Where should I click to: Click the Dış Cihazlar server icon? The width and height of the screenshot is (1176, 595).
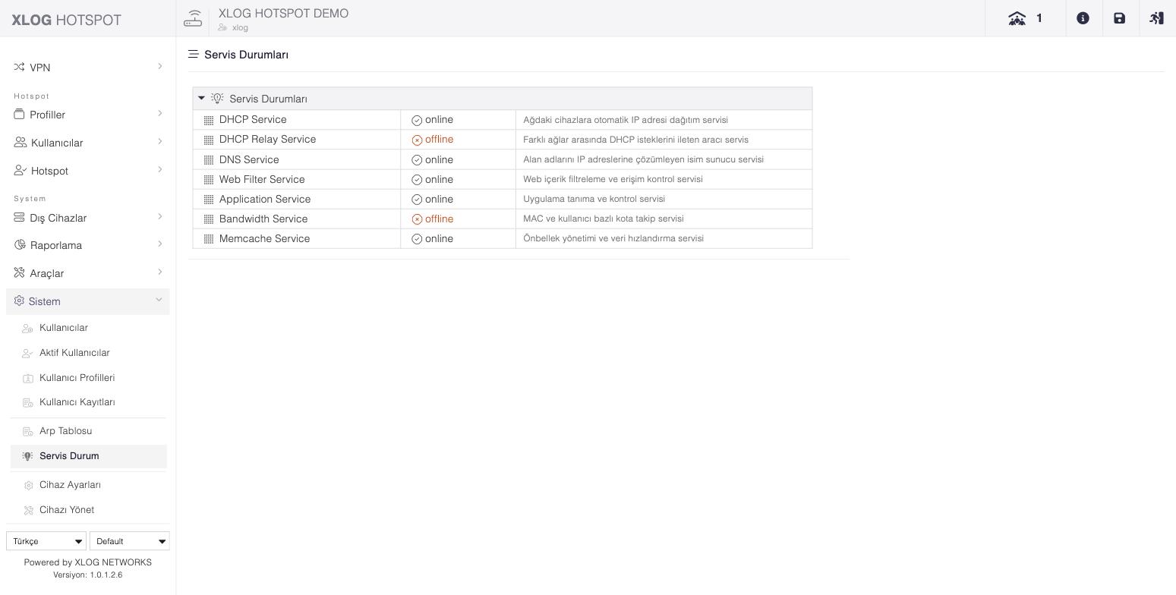[x=19, y=218]
